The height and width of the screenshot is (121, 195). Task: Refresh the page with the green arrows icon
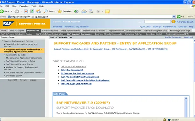[x=32, y=11]
